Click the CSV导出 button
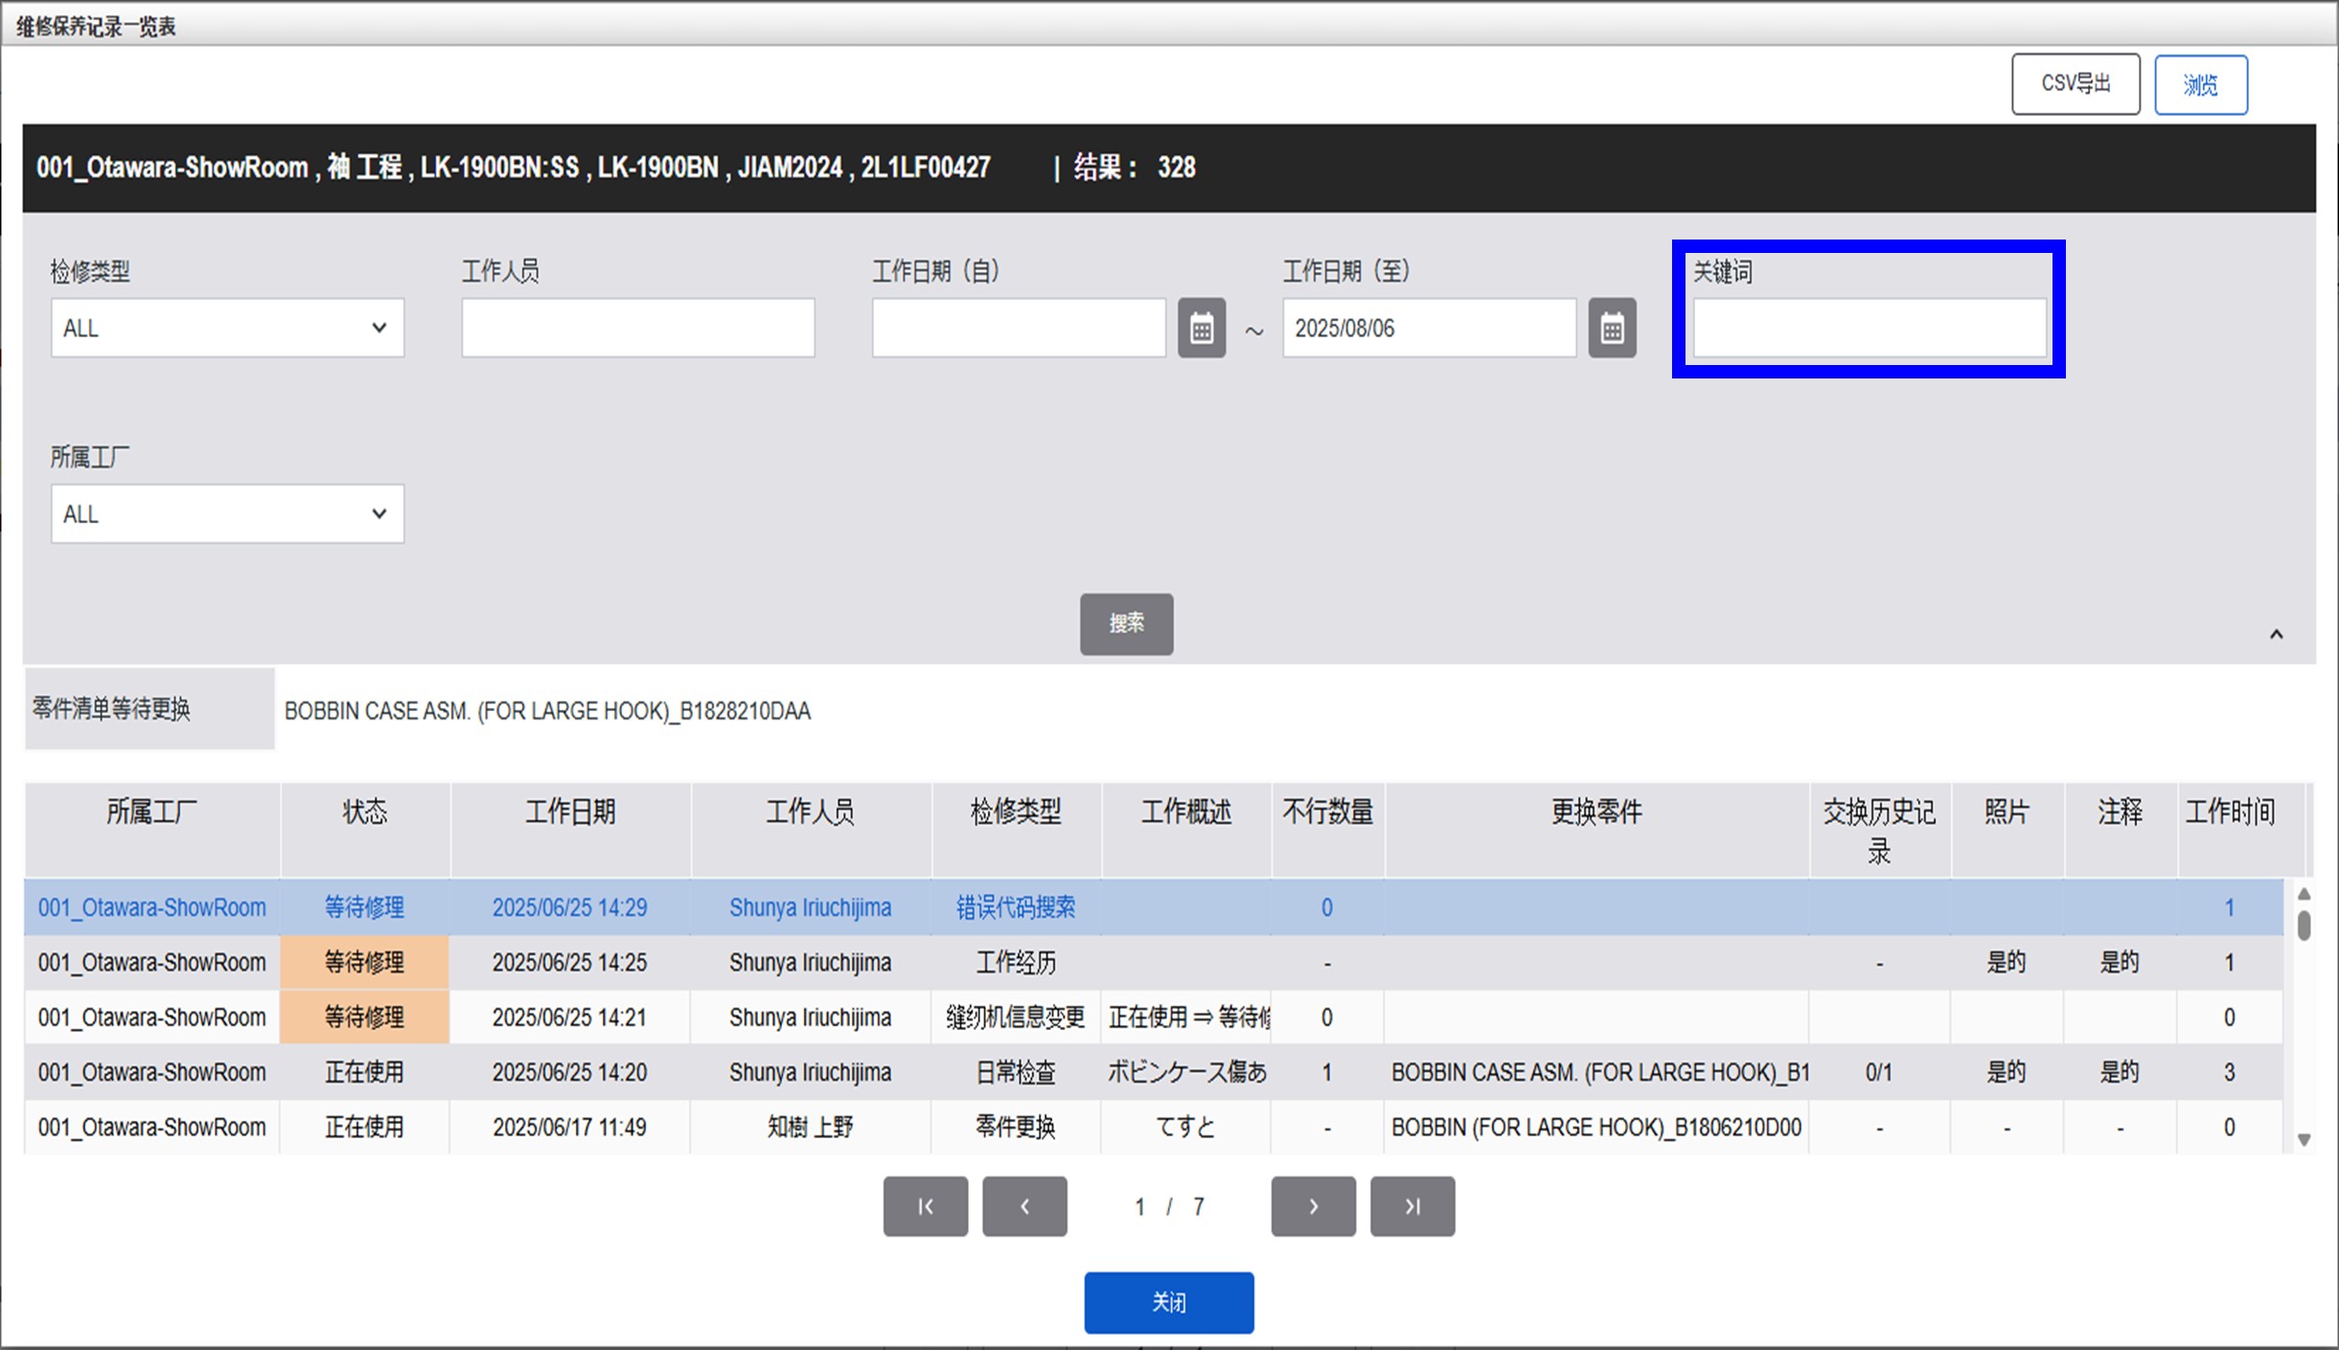The width and height of the screenshot is (2339, 1350). click(2075, 84)
